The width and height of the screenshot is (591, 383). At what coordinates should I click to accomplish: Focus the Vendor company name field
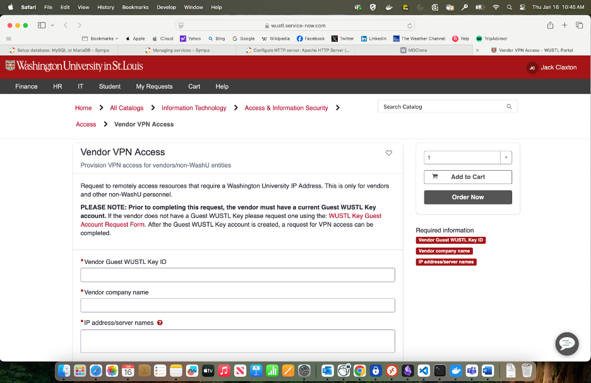[x=237, y=305]
